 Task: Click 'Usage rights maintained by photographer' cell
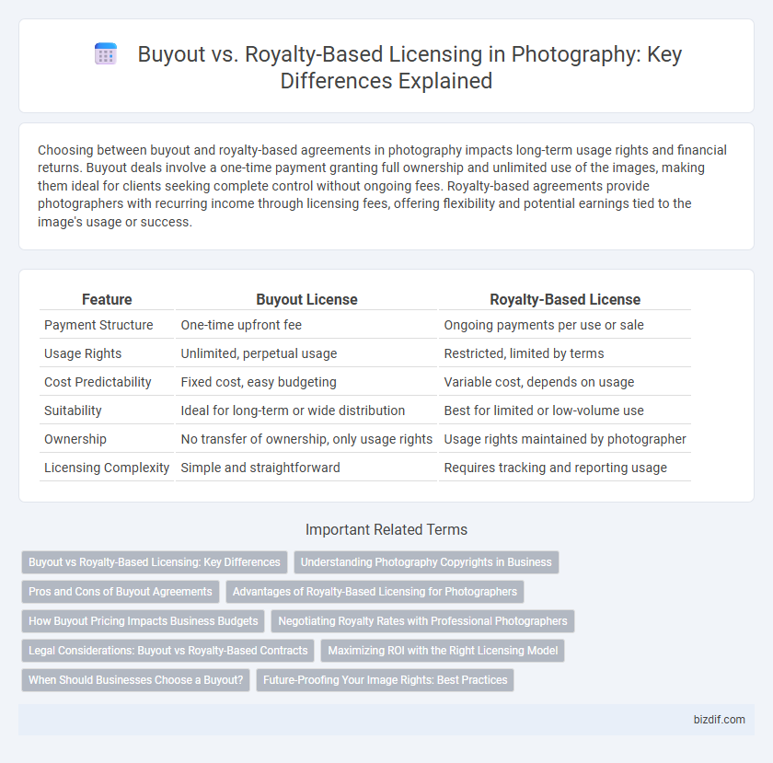tap(565, 439)
